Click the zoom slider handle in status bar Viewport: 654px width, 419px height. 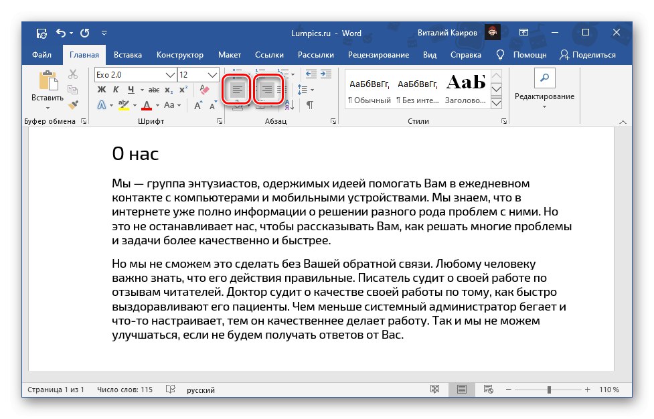[x=549, y=390]
